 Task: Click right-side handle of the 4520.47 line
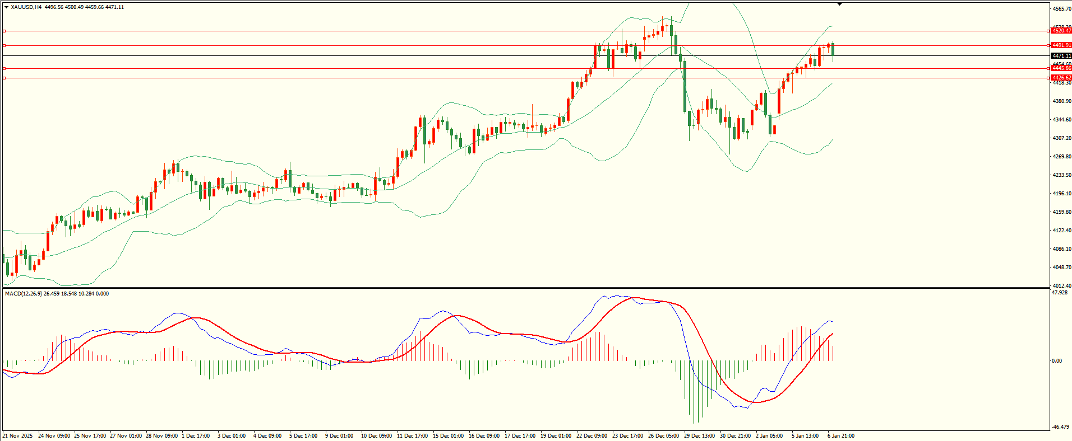pyautogui.click(x=1048, y=31)
